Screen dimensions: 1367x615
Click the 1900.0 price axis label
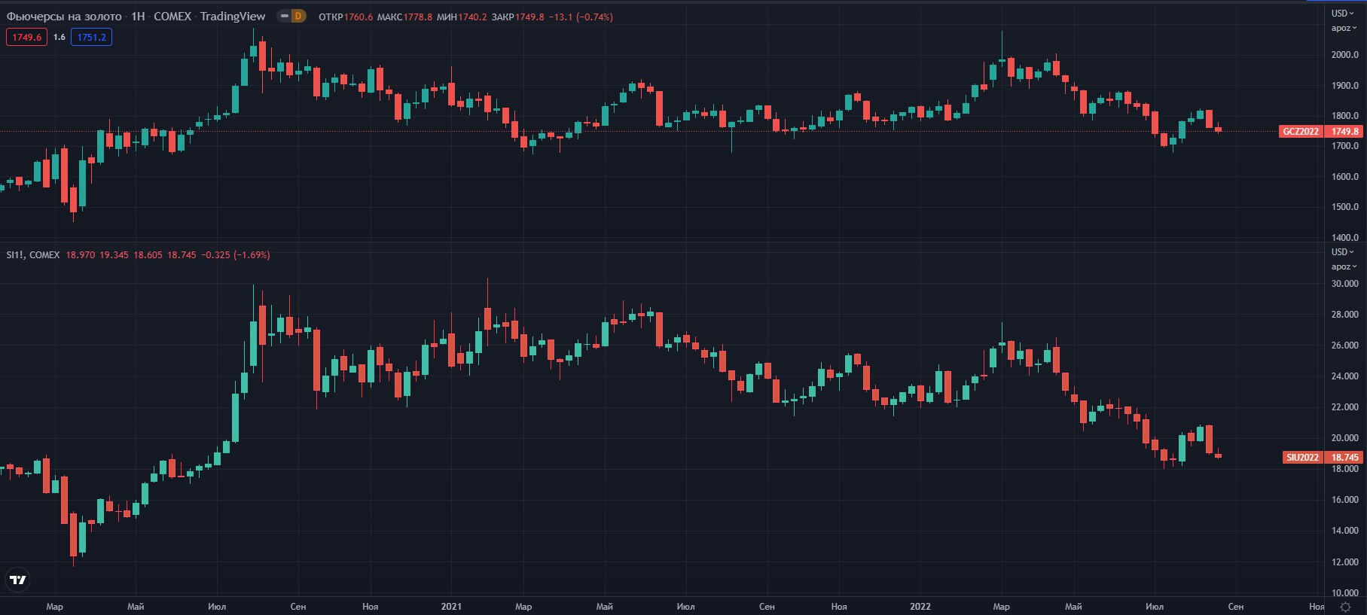click(x=1345, y=86)
